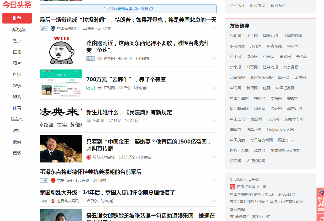The height and width of the screenshot is (221, 324).
Task: Click 1623评论 comment count
Action: 127,157
